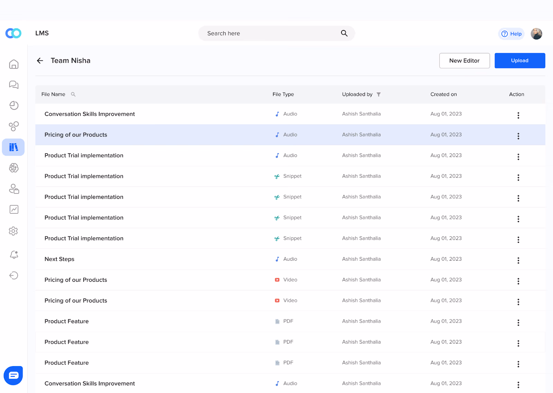Click into the Search here field
The width and height of the screenshot is (553, 393).
[276, 33]
